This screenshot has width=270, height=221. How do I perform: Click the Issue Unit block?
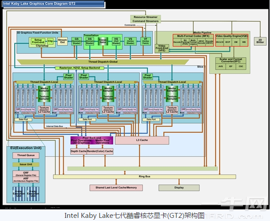point(26,164)
